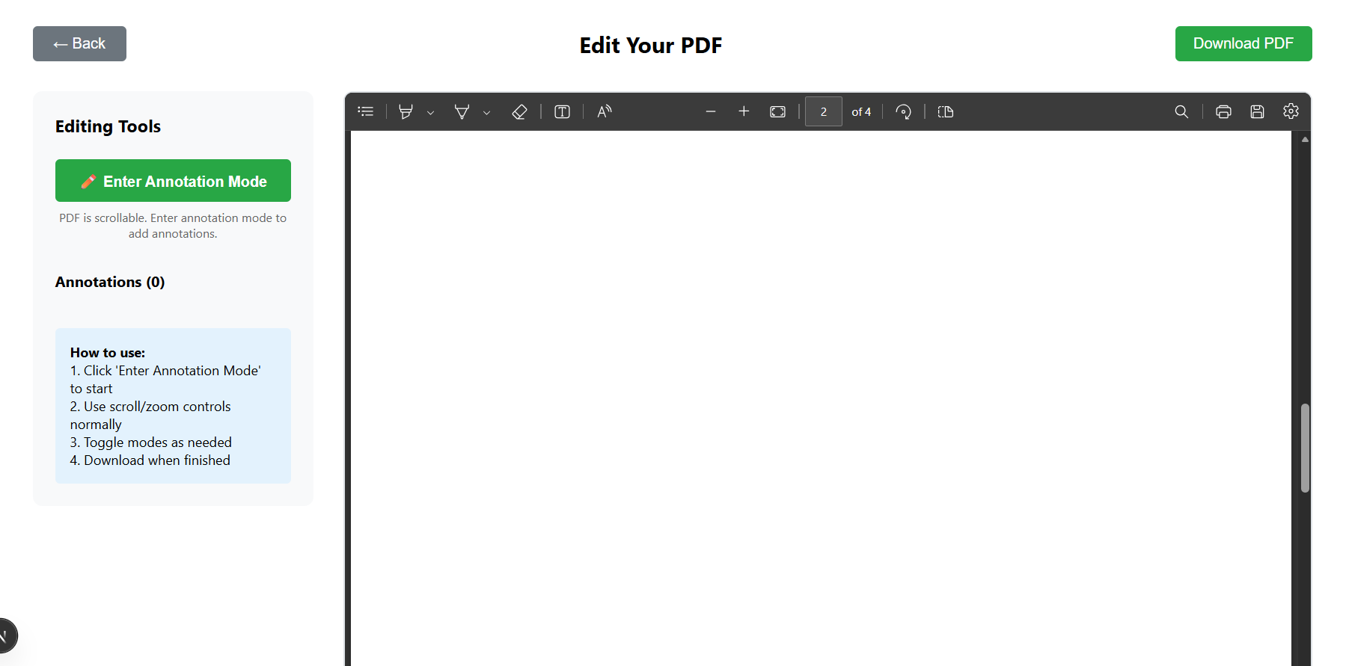1346x666 pixels.
Task: Open the draw pen options dropdown
Action: point(486,112)
